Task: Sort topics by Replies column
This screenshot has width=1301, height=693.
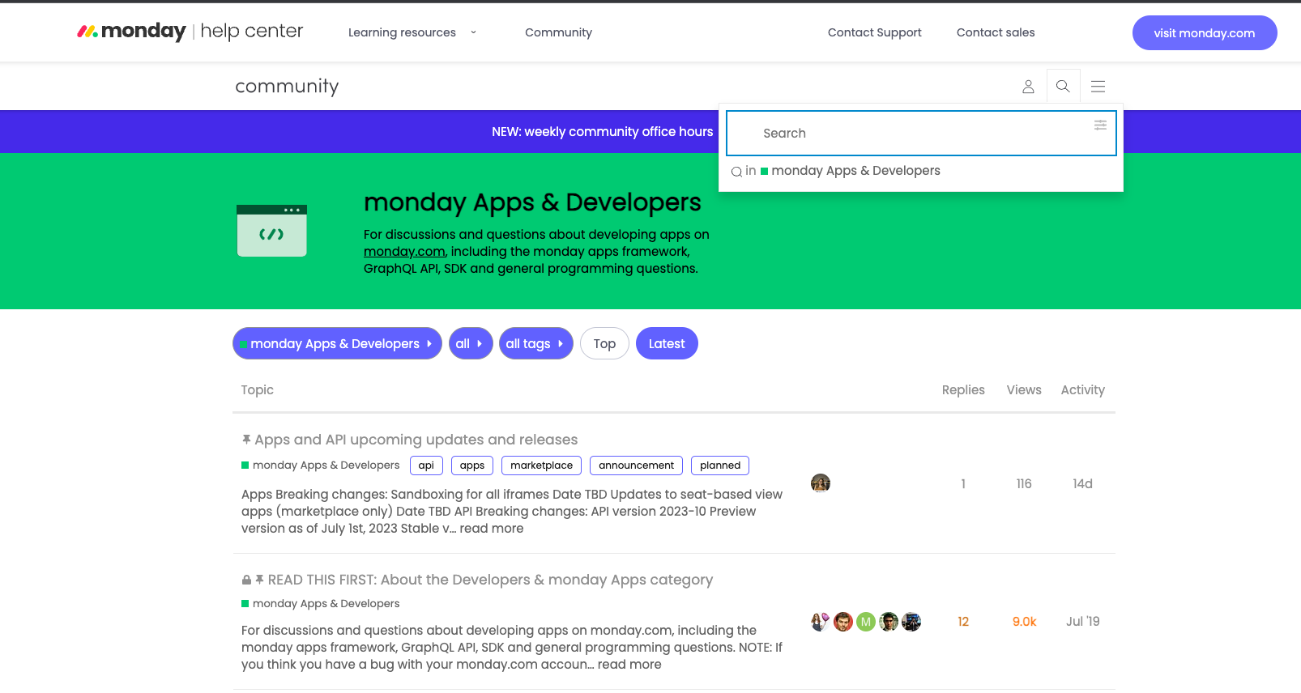Action: pos(963,390)
